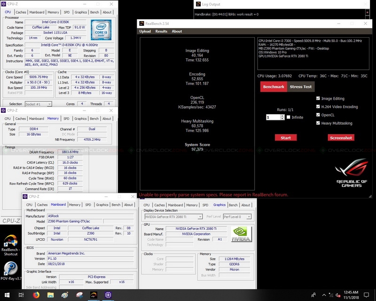Click the Log Output window title icon

198,4
